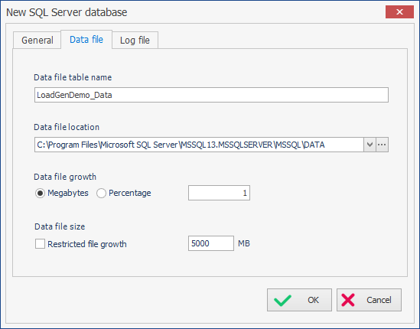Click the green checkmark icon on OK
Viewport: 420px width, 329px height.
[x=282, y=300]
